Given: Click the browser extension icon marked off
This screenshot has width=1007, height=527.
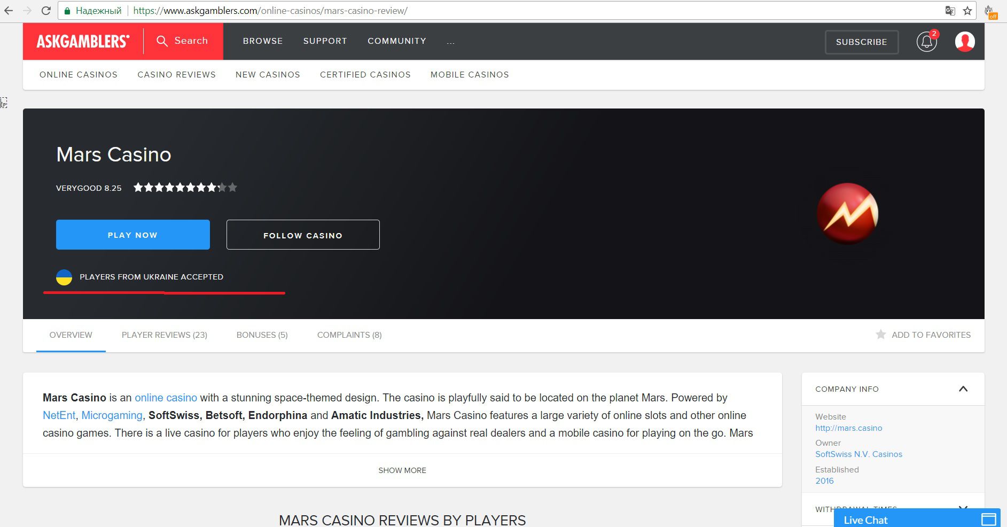Looking at the screenshot, I should click(990, 12).
